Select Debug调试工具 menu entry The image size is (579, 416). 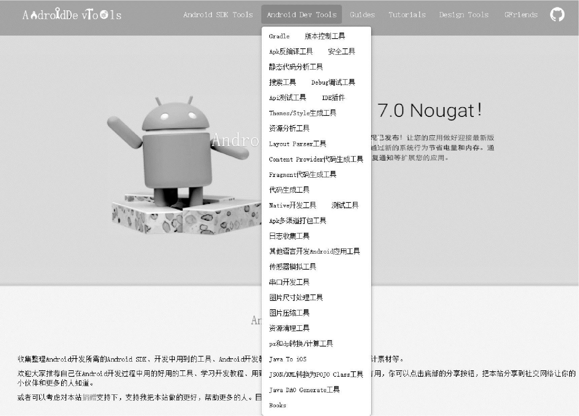tap(333, 83)
